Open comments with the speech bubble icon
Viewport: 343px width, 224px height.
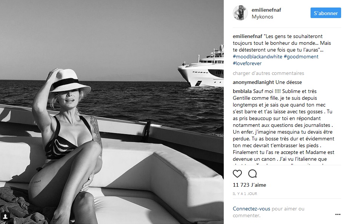252,174
